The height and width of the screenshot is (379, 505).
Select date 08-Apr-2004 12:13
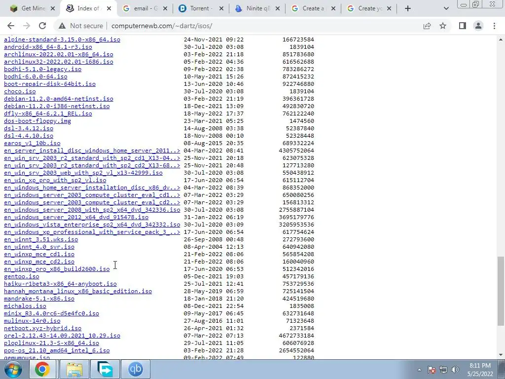point(214,247)
